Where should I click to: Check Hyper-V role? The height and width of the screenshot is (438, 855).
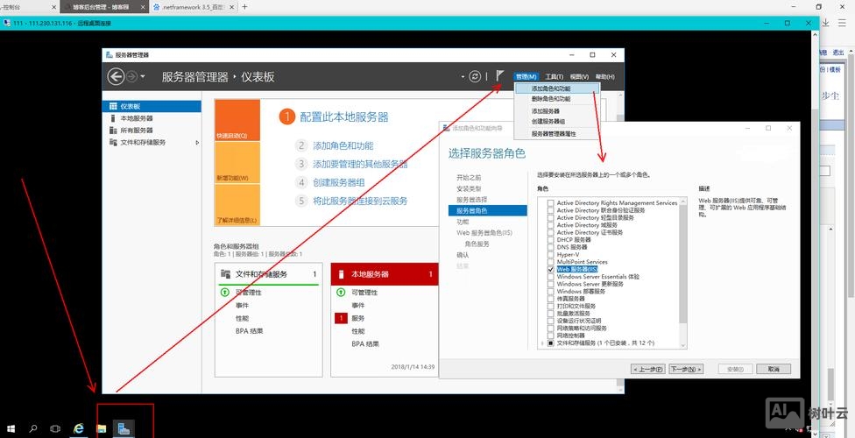(551, 254)
